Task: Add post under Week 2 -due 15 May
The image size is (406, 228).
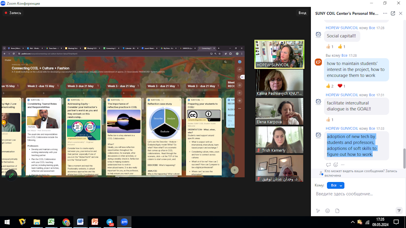Action: tap(43, 93)
